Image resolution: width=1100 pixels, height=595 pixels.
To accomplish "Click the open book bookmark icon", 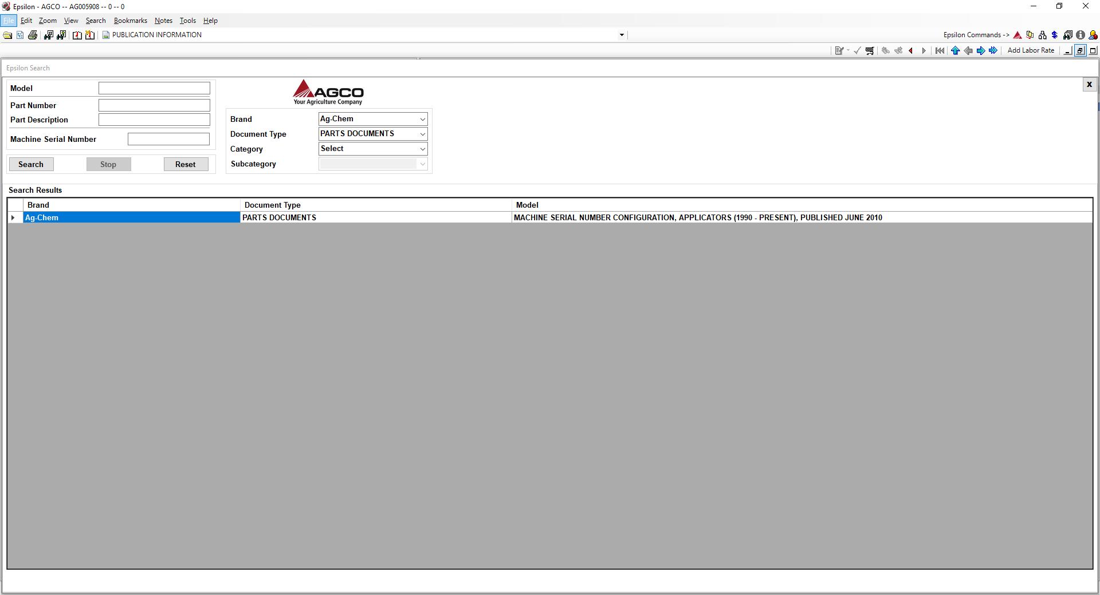I will coord(77,35).
